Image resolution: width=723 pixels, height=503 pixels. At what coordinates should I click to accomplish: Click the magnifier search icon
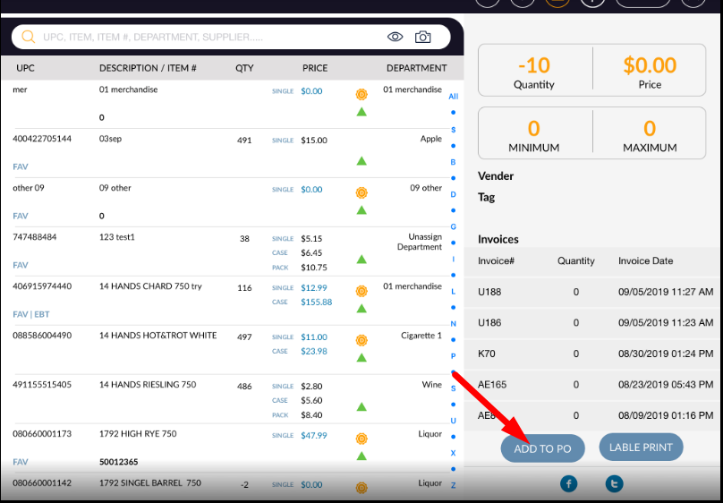tap(28, 37)
